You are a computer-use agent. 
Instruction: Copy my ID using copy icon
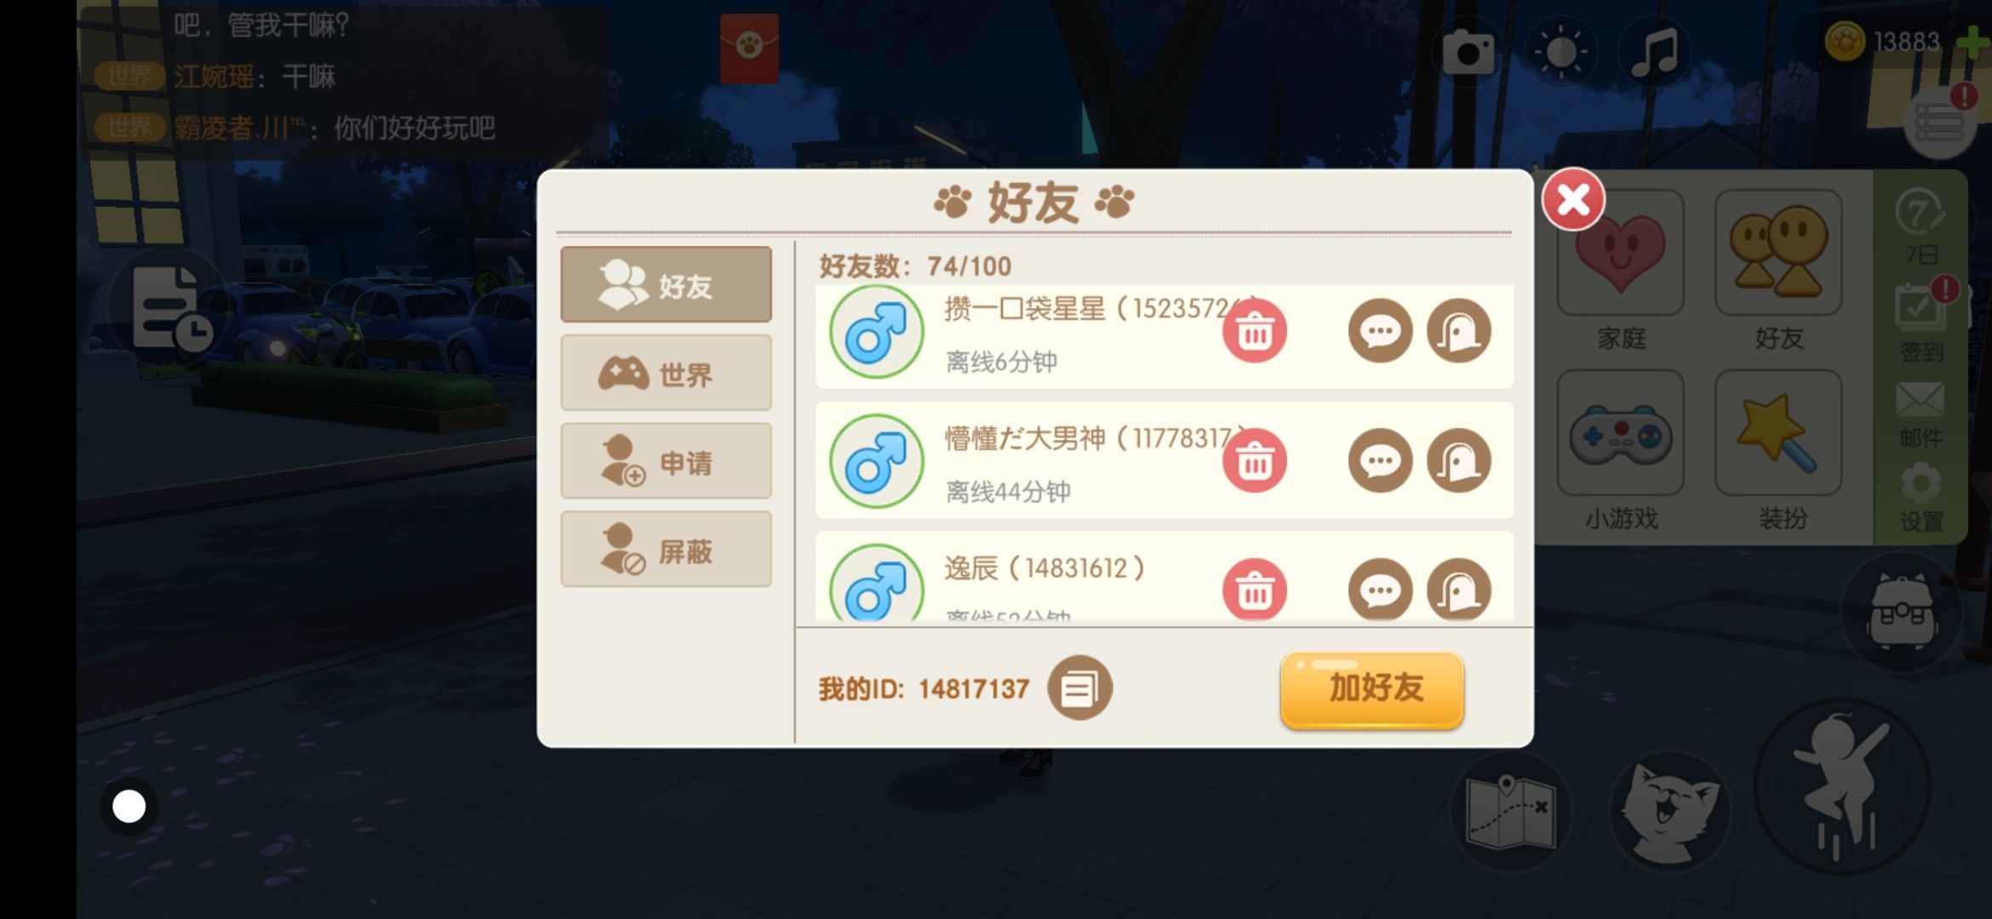coord(1079,688)
